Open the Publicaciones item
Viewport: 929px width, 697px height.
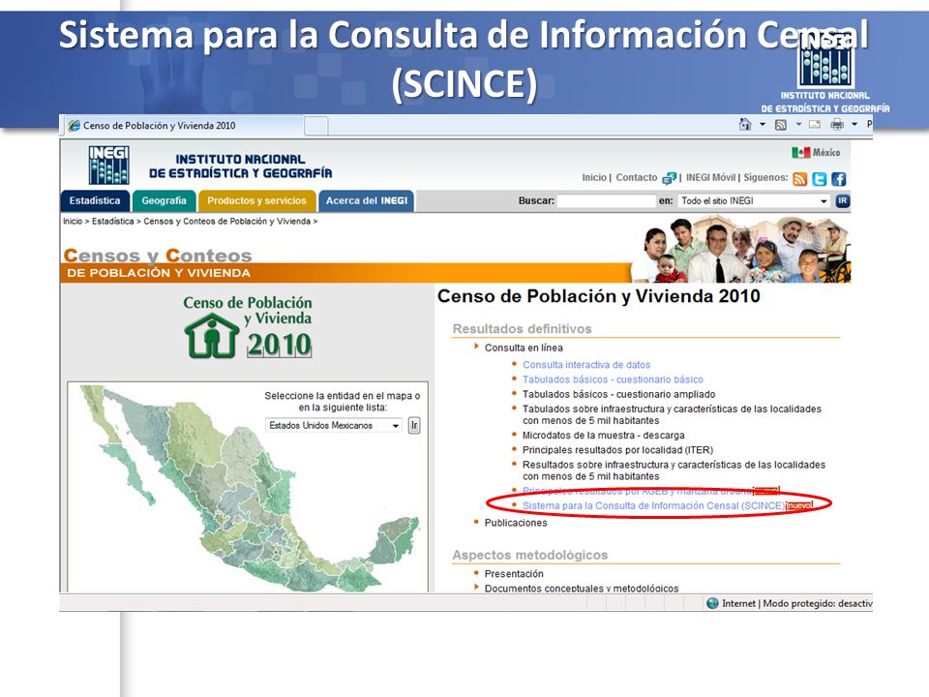pos(516,523)
